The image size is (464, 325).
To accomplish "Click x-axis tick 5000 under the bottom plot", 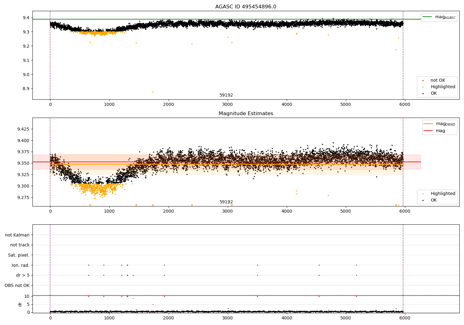I will pyautogui.click(x=346, y=318).
